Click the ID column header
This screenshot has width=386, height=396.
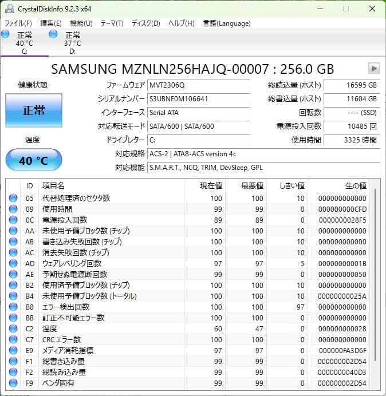click(30, 185)
